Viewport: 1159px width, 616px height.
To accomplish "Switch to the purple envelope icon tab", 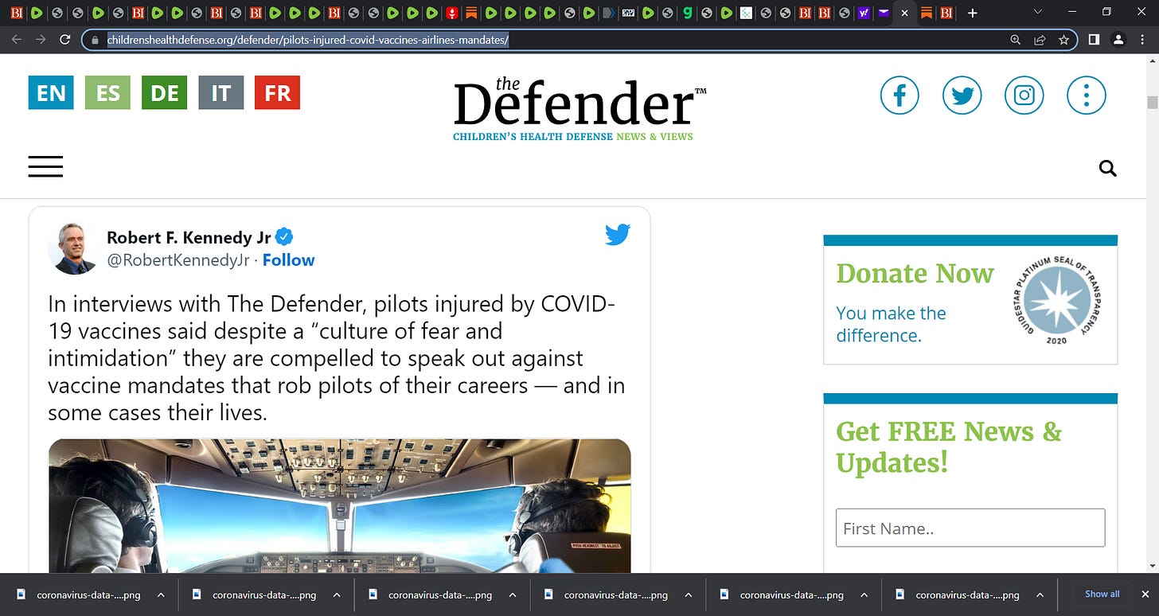I will point(884,13).
